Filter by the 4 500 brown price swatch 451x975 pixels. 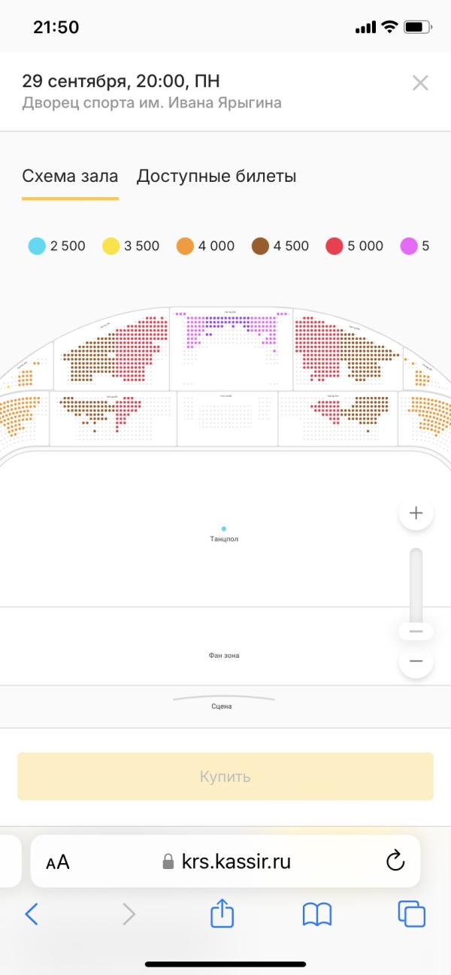coord(261,246)
